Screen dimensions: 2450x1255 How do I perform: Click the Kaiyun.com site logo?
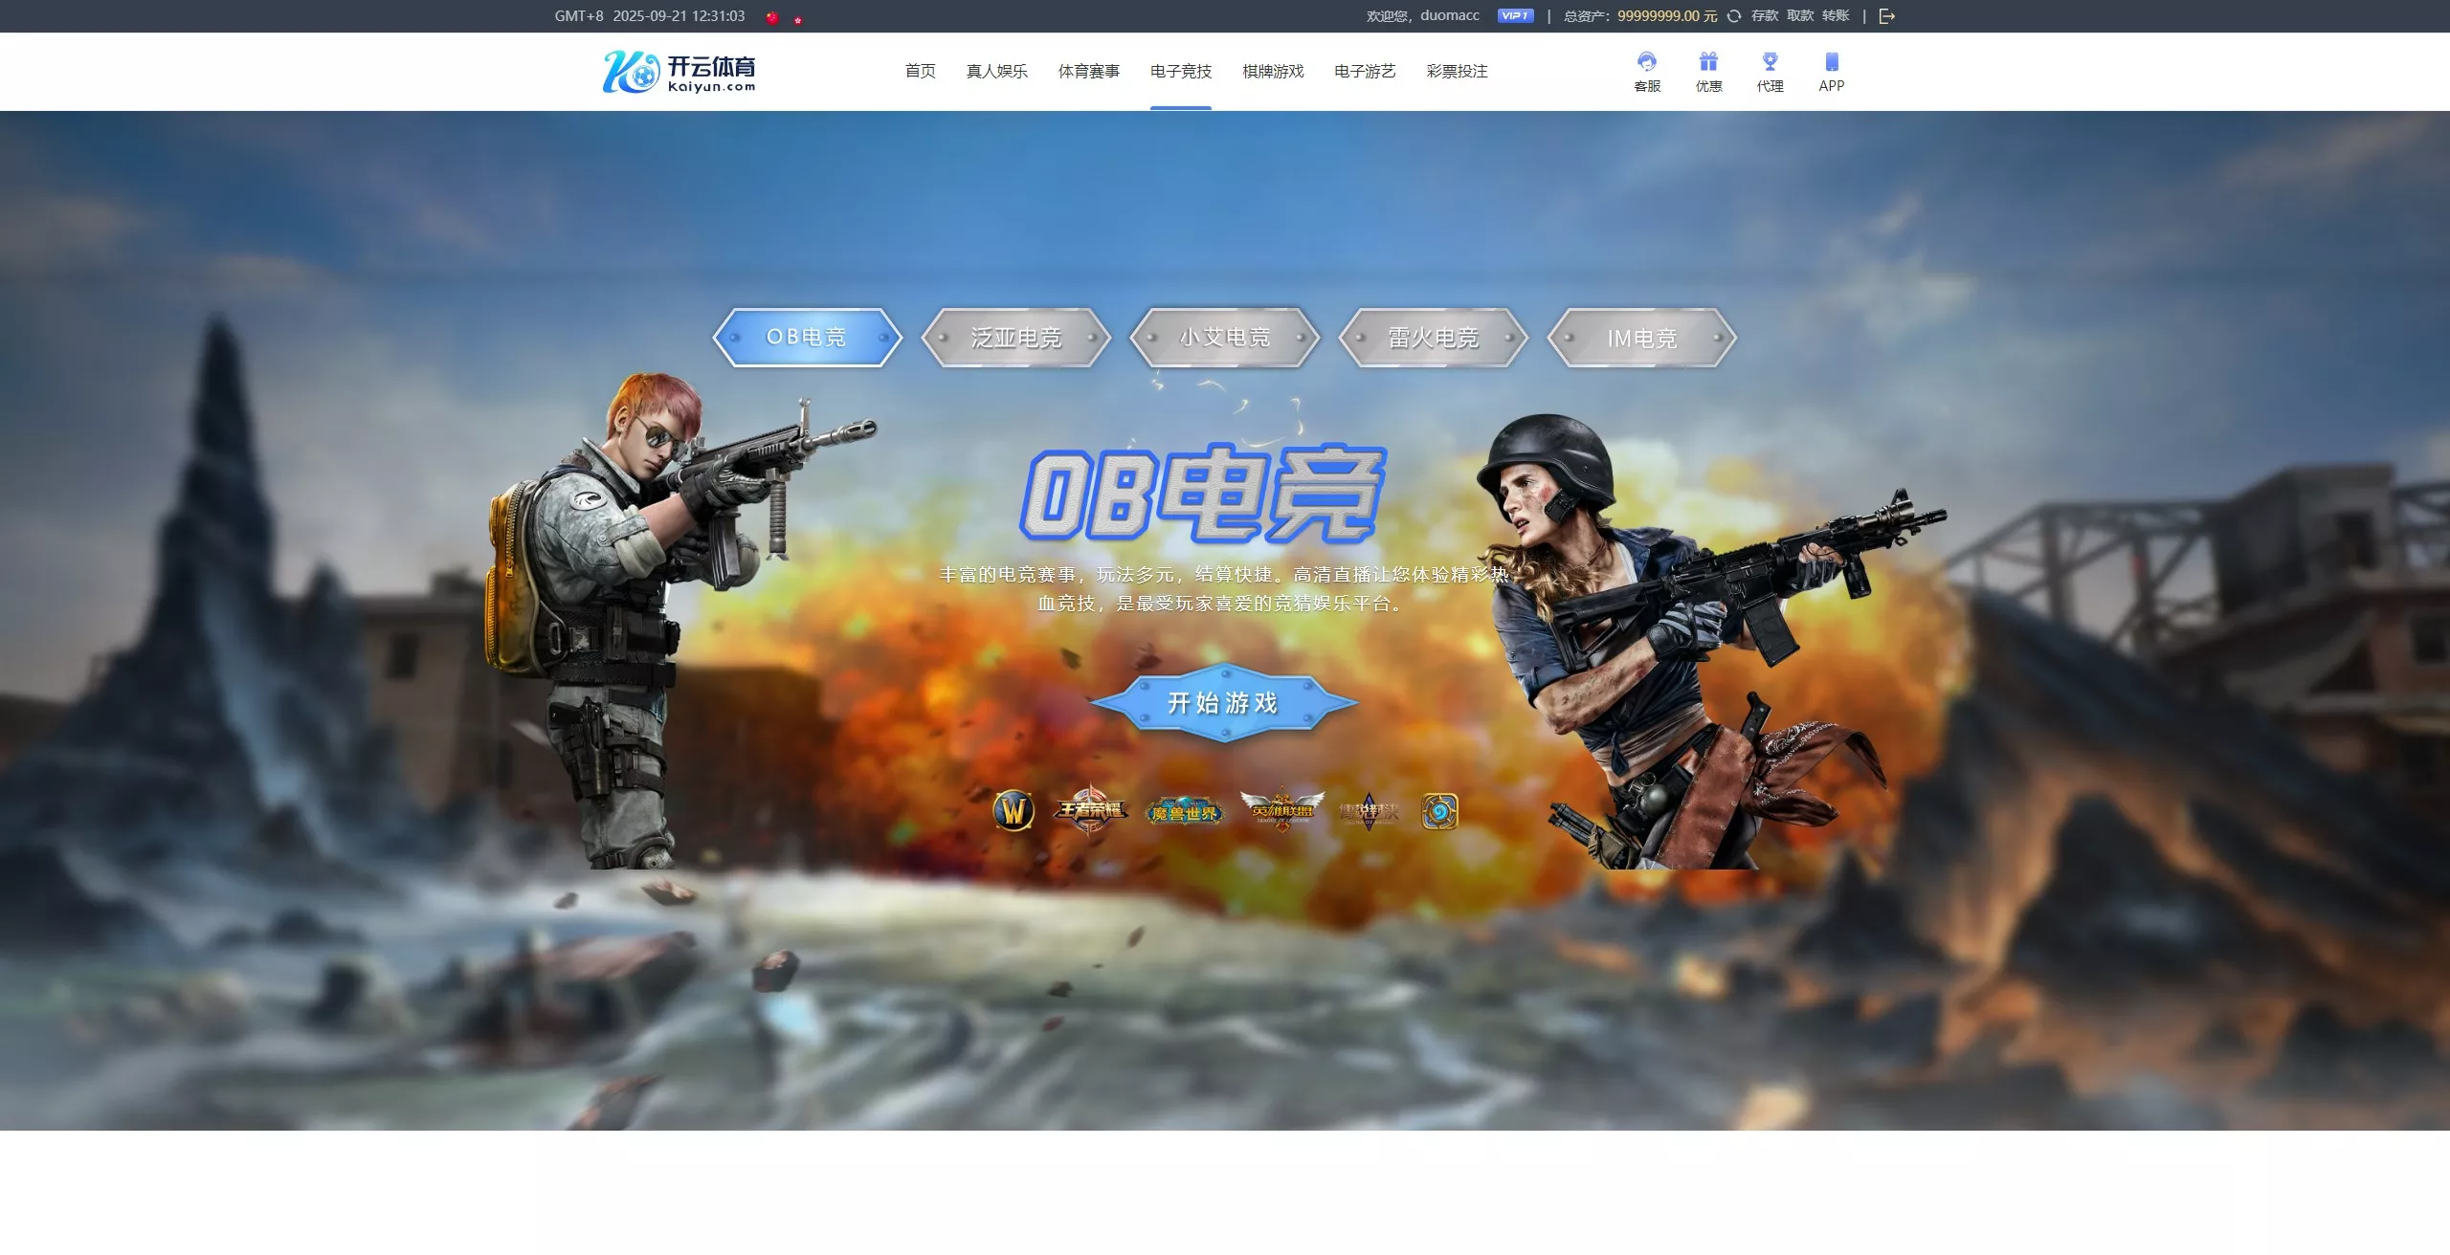(679, 72)
